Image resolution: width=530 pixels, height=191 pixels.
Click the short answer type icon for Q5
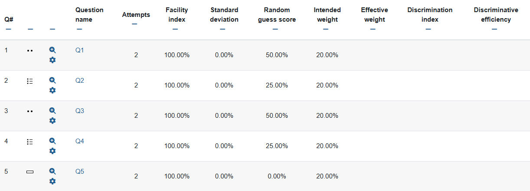[x=29, y=172]
